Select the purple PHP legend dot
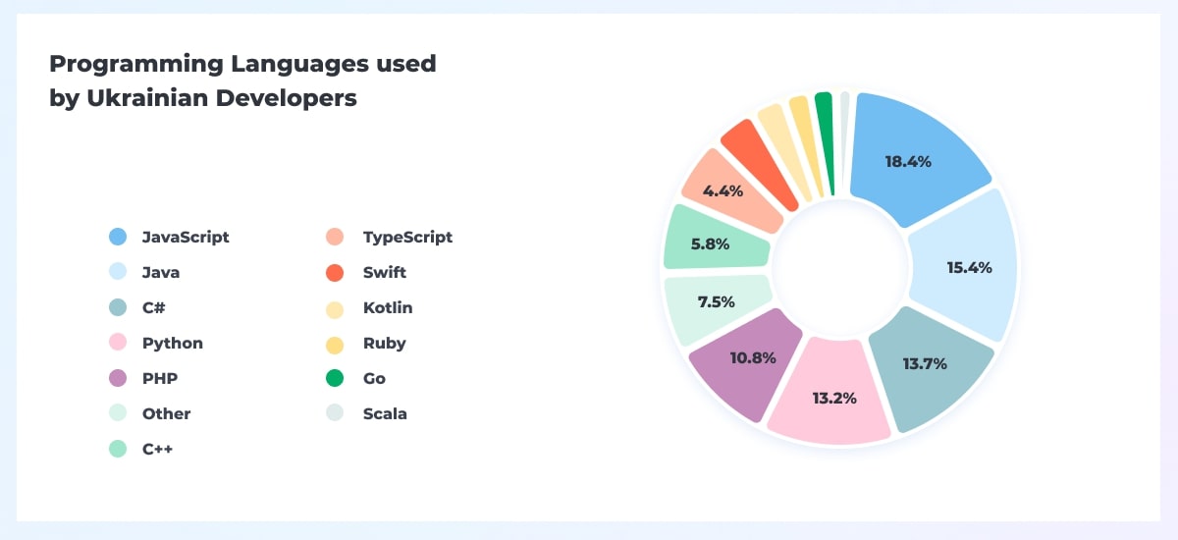Viewport: 1178px width, 540px height. 118,378
